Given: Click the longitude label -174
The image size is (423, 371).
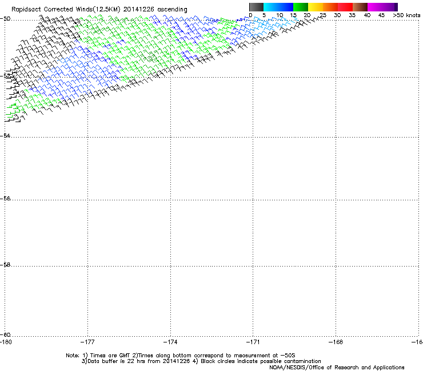Looking at the screenshot, I should click(170, 342).
